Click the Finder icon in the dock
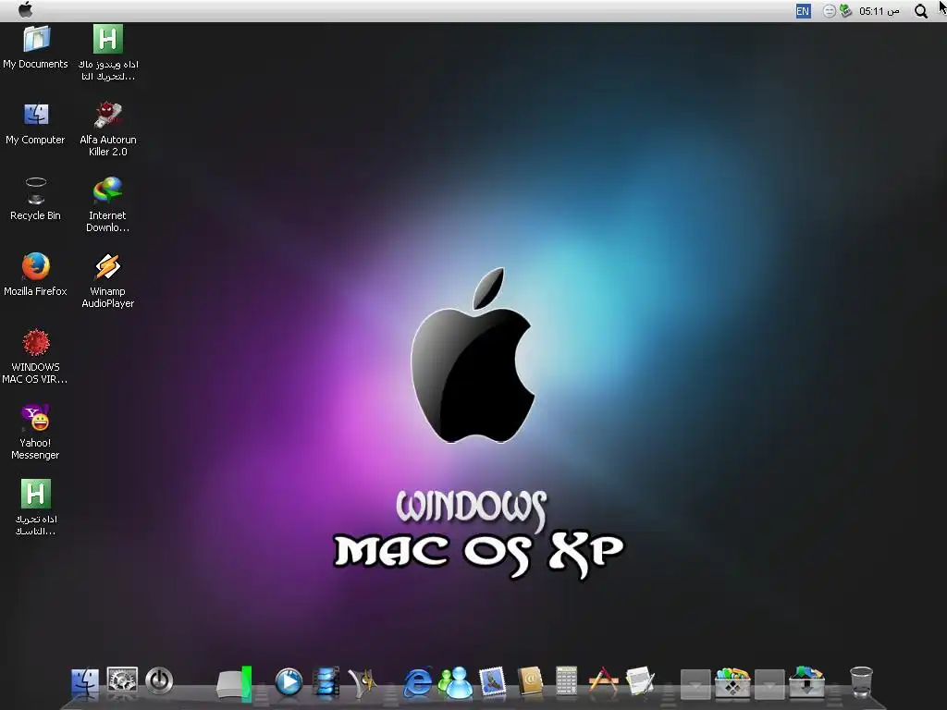This screenshot has width=947, height=710. [x=84, y=682]
